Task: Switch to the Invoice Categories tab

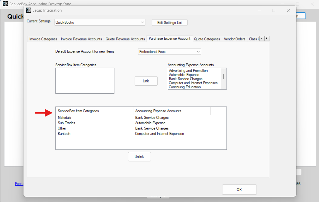Action: click(43, 39)
